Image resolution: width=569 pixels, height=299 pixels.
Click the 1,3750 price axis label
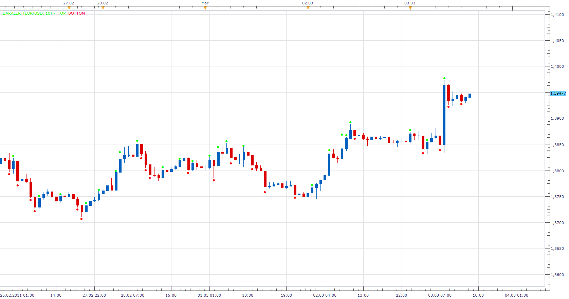pyautogui.click(x=557, y=197)
